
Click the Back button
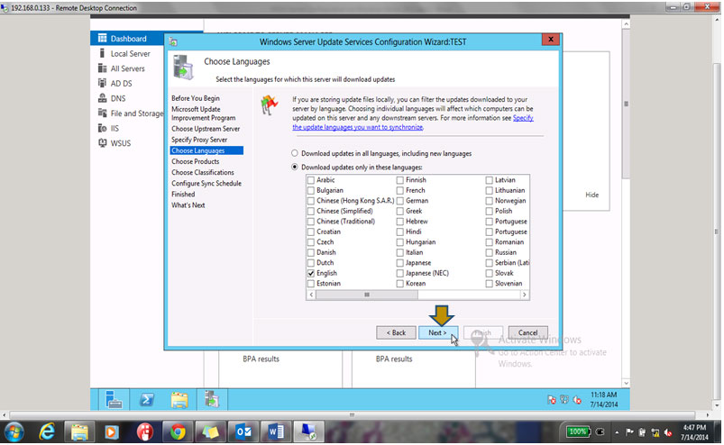click(396, 332)
